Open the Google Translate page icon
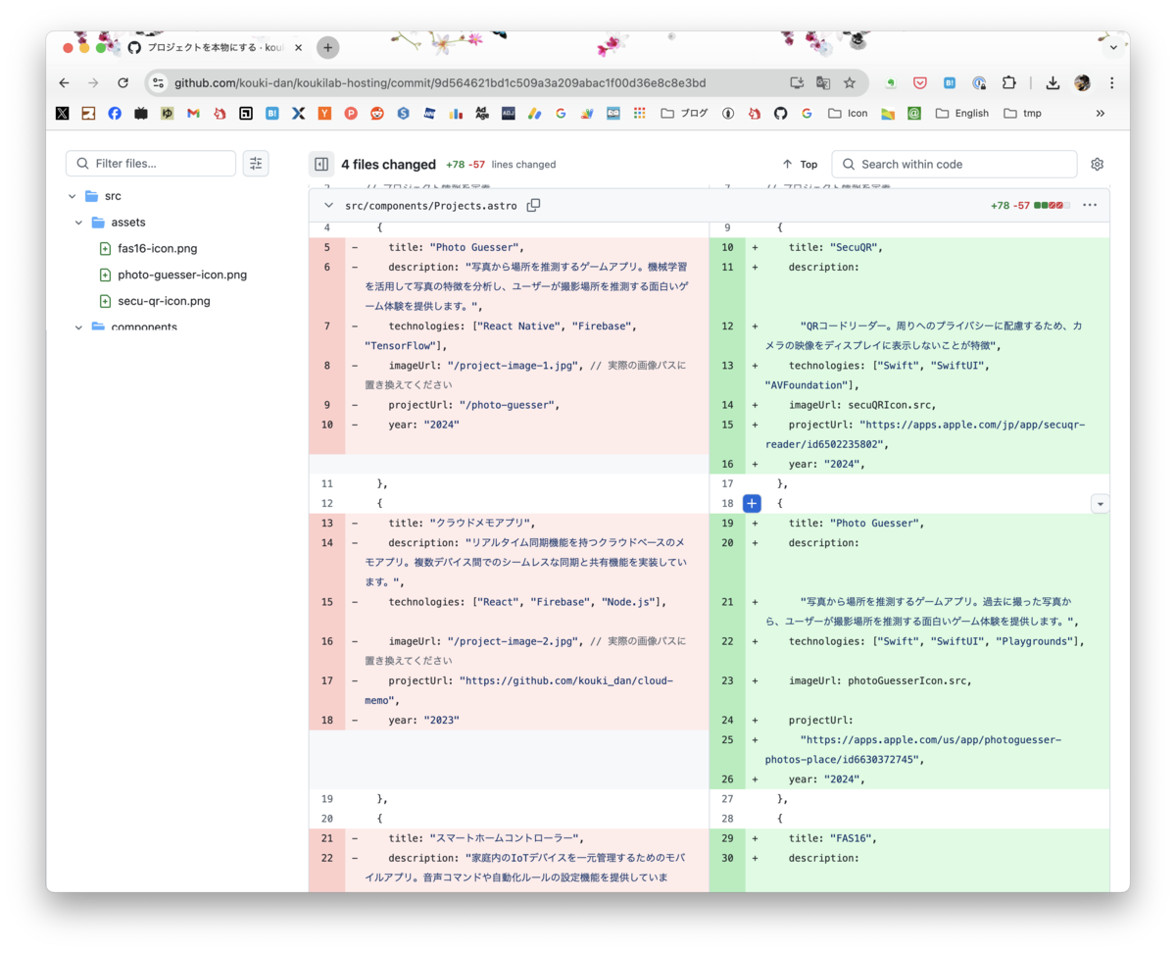Viewport: 1176px width, 953px height. pos(823,83)
